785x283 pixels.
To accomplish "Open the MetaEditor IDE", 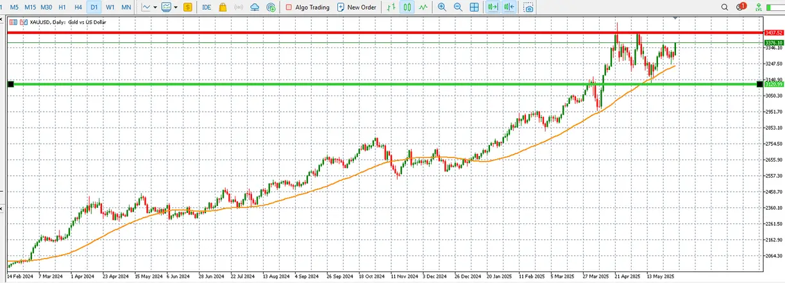I will pyautogui.click(x=207, y=7).
